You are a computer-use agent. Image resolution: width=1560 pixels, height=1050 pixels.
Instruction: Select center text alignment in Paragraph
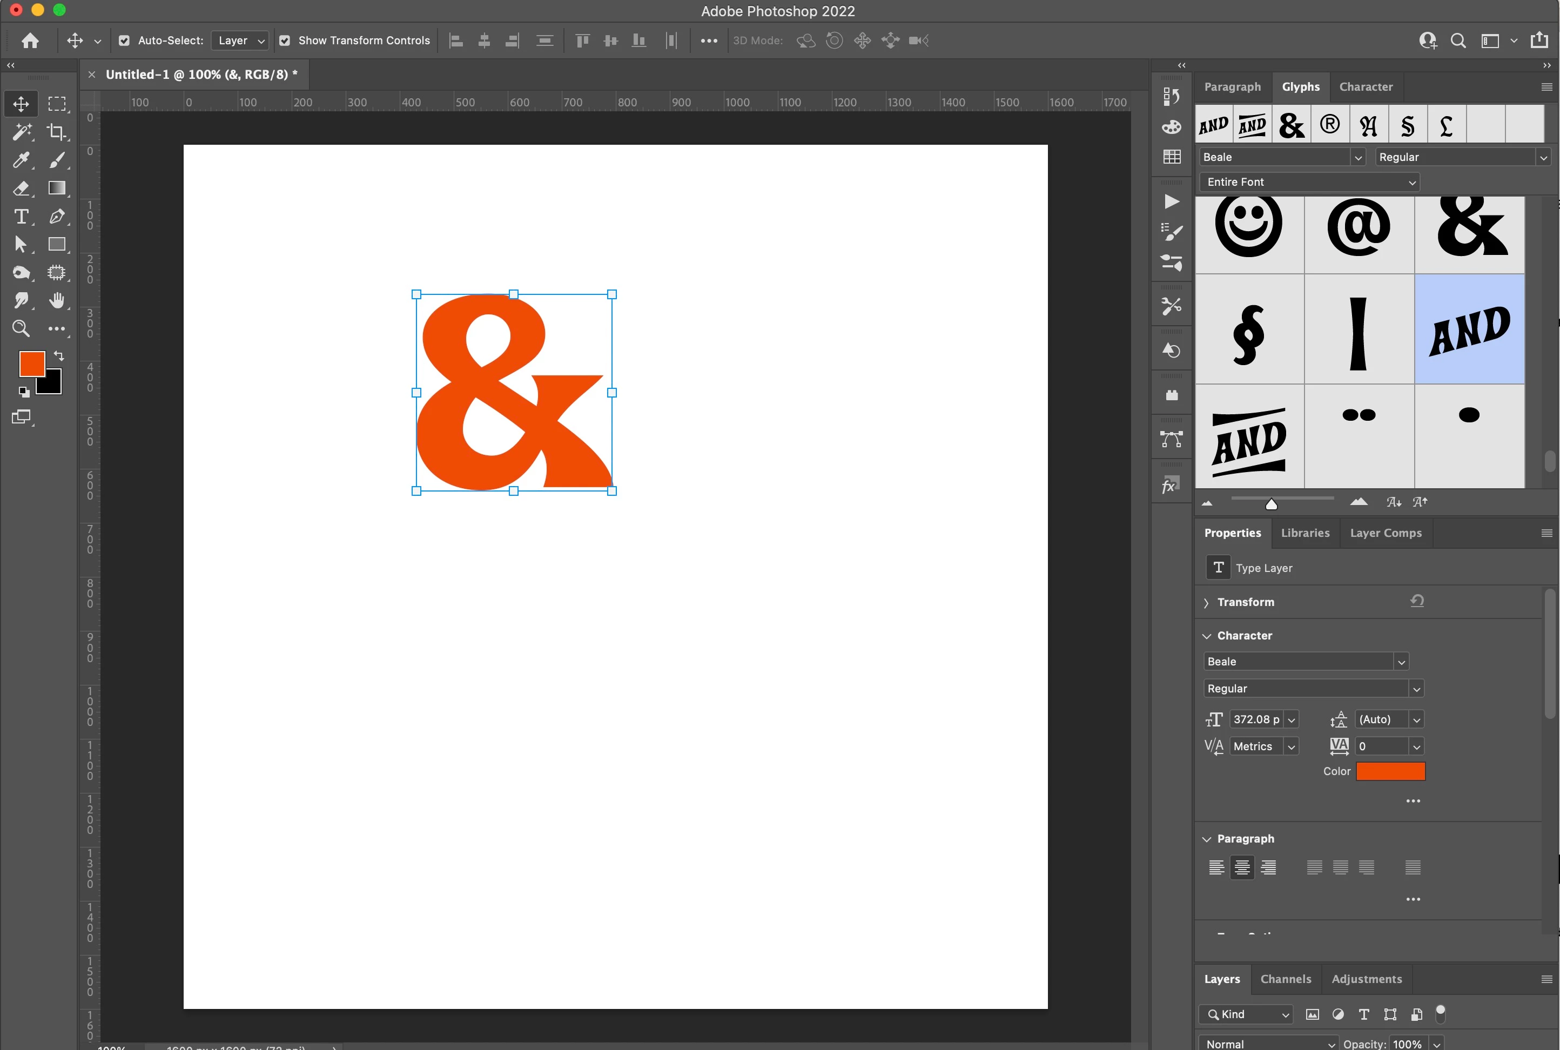[x=1242, y=867]
